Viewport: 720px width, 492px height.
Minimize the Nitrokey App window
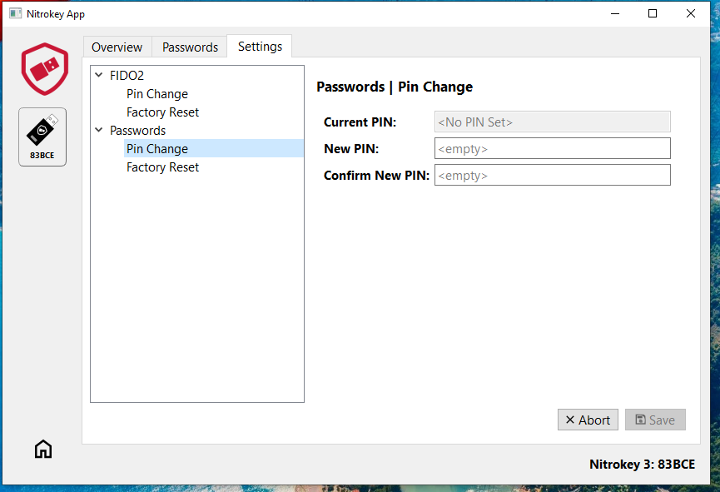pyautogui.click(x=614, y=13)
